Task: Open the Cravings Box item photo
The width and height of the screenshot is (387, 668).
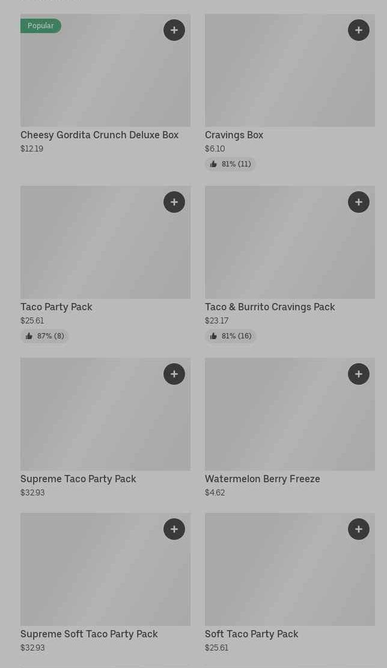Action: click(x=290, y=78)
